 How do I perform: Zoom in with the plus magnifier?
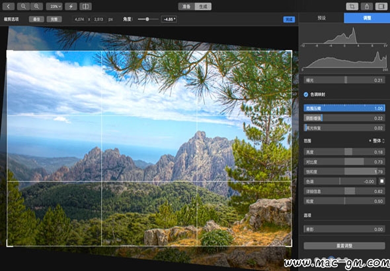pyautogui.click(x=36, y=7)
